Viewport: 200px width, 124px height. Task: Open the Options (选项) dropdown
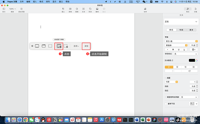click(x=76, y=46)
